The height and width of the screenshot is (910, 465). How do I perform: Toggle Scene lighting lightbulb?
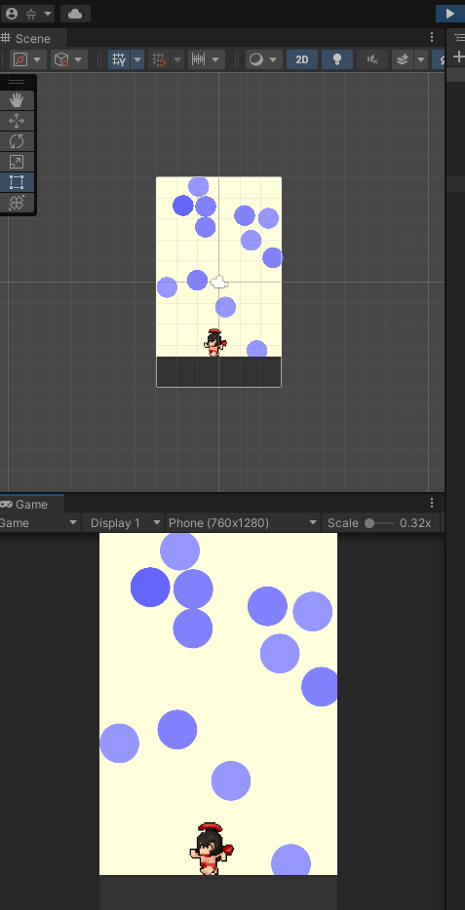tap(336, 59)
